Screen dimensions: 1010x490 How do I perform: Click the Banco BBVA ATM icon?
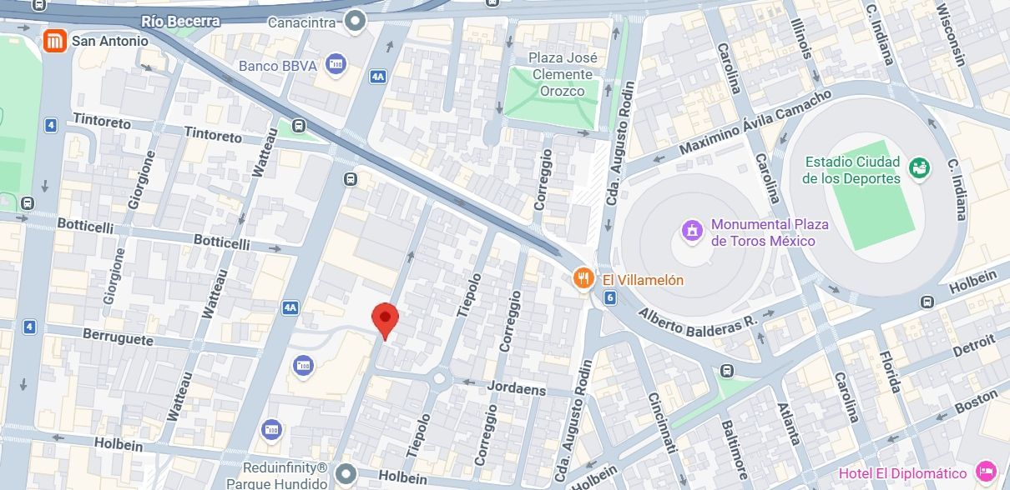(336, 64)
